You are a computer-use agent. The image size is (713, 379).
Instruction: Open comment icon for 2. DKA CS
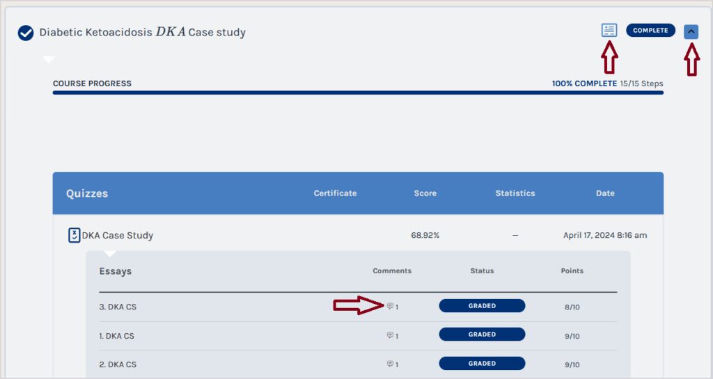(x=391, y=364)
